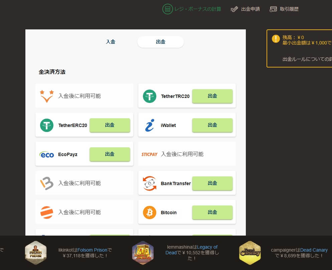Click the BankTransfer label text
Image resolution: width=332 pixels, height=270 pixels.
pos(176,183)
